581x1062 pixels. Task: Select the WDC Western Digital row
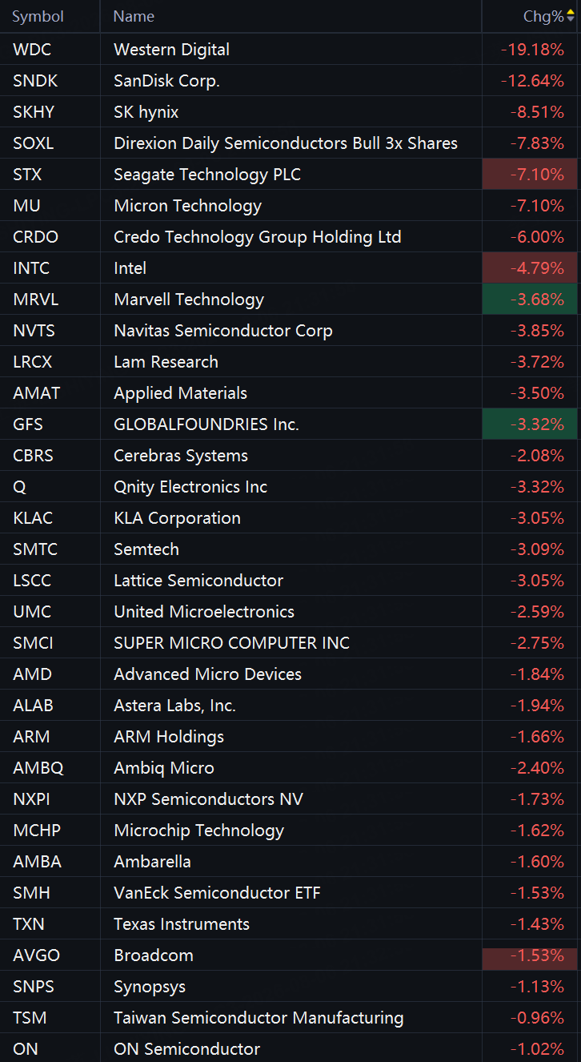click(x=290, y=49)
